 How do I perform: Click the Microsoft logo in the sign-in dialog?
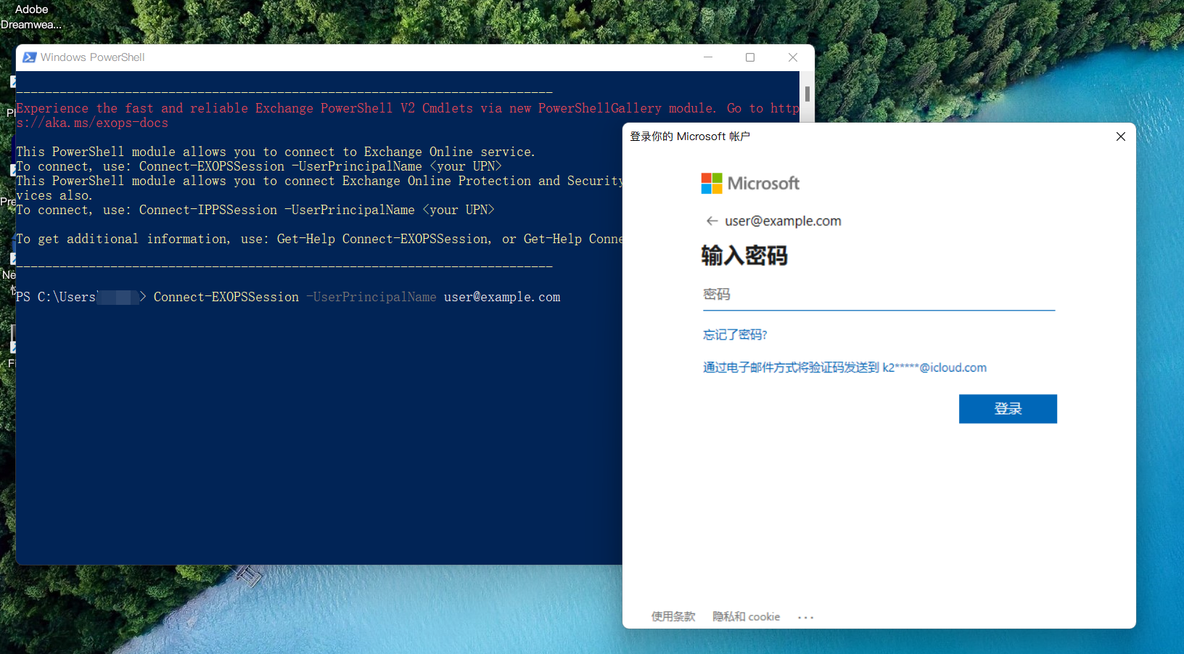750,184
